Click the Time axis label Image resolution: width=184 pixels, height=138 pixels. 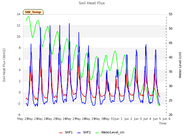click(163, 123)
